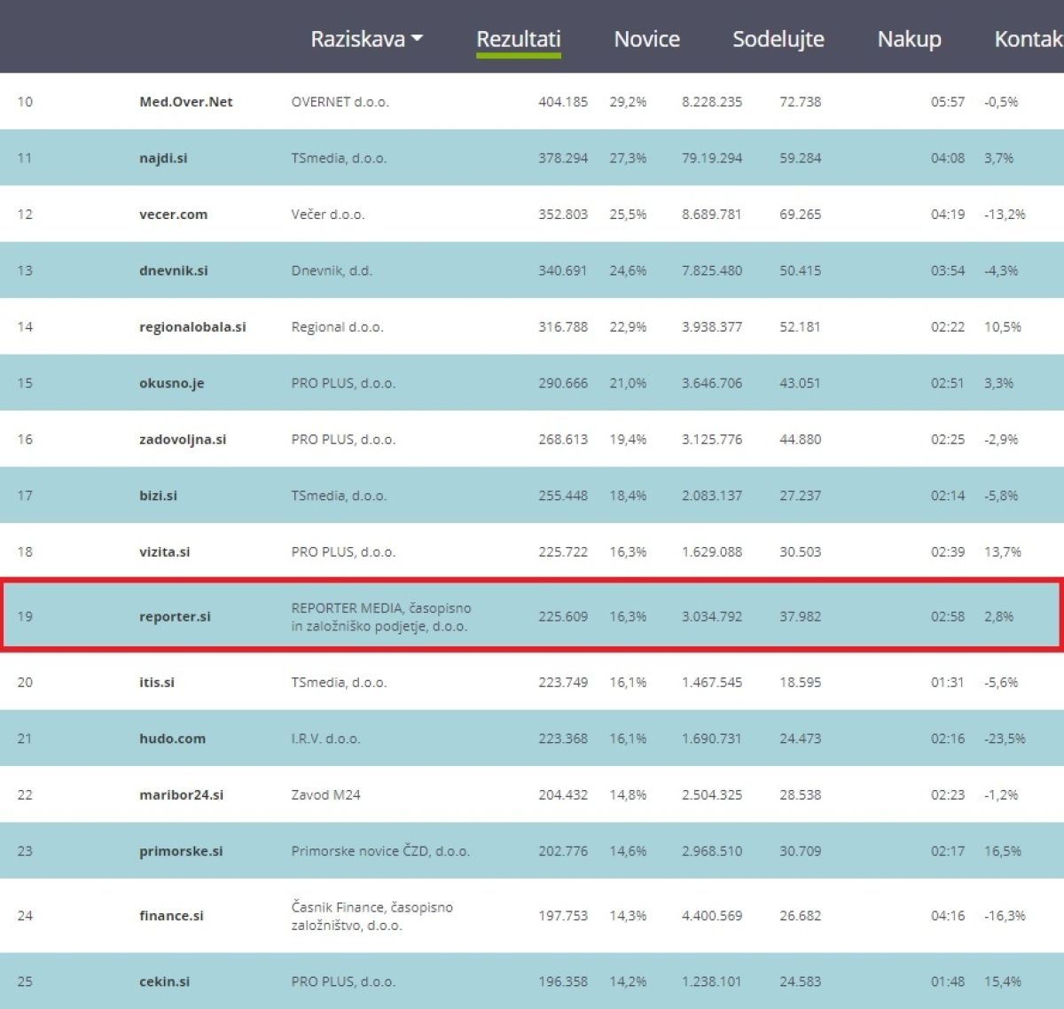Open the hudo.com entry
1064x1009 pixels.
[172, 739]
